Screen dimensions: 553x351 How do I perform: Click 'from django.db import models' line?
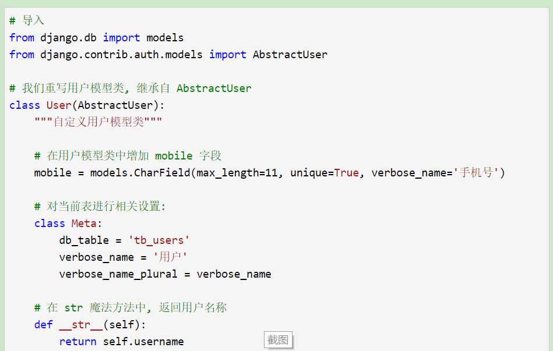pyautogui.click(x=96, y=38)
